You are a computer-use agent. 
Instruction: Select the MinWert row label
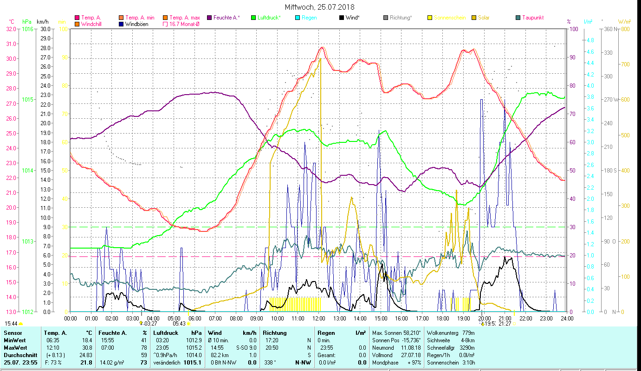[15, 340]
